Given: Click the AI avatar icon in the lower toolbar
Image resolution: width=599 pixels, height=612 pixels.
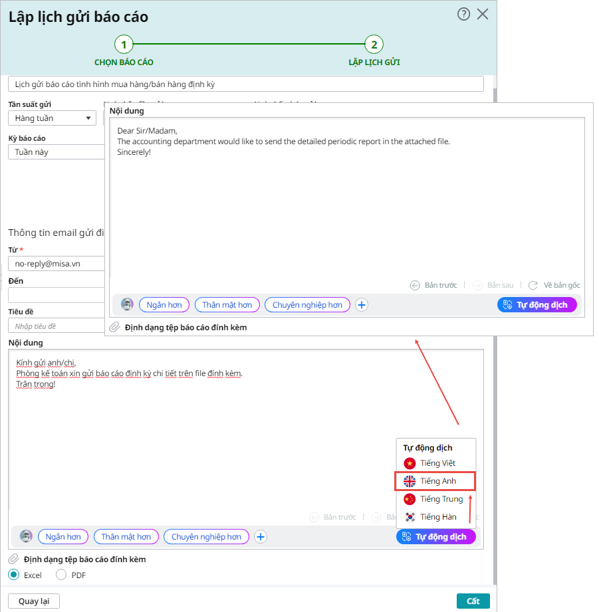Looking at the screenshot, I should pos(26,536).
